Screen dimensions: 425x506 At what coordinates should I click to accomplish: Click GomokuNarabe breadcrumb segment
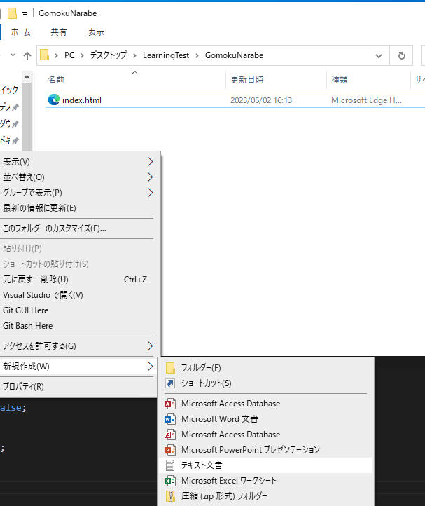234,55
